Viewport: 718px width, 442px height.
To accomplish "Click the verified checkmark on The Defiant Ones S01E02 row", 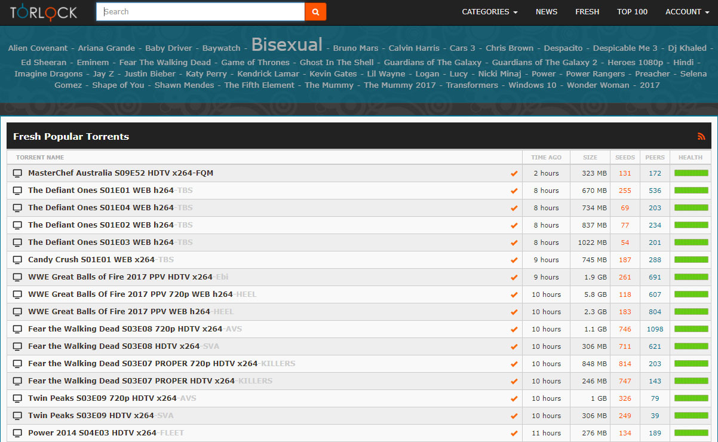I will 514,226.
